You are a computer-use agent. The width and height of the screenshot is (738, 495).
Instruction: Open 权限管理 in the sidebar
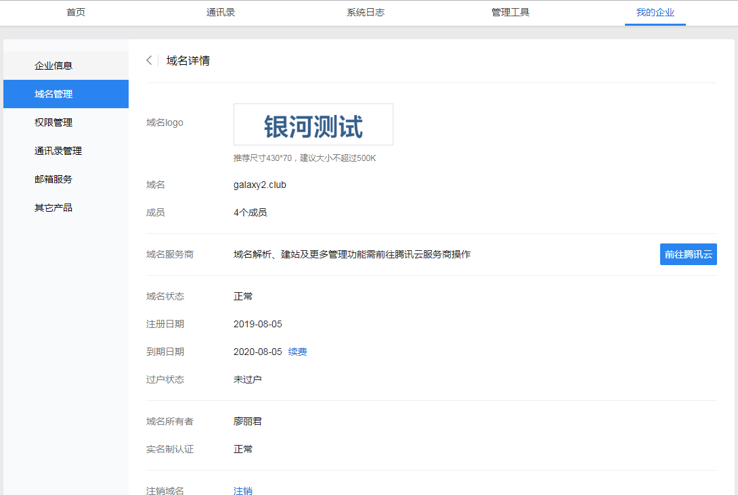(53, 122)
